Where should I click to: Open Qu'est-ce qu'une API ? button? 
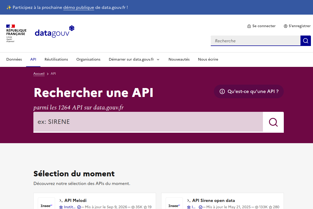pyautogui.click(x=249, y=91)
